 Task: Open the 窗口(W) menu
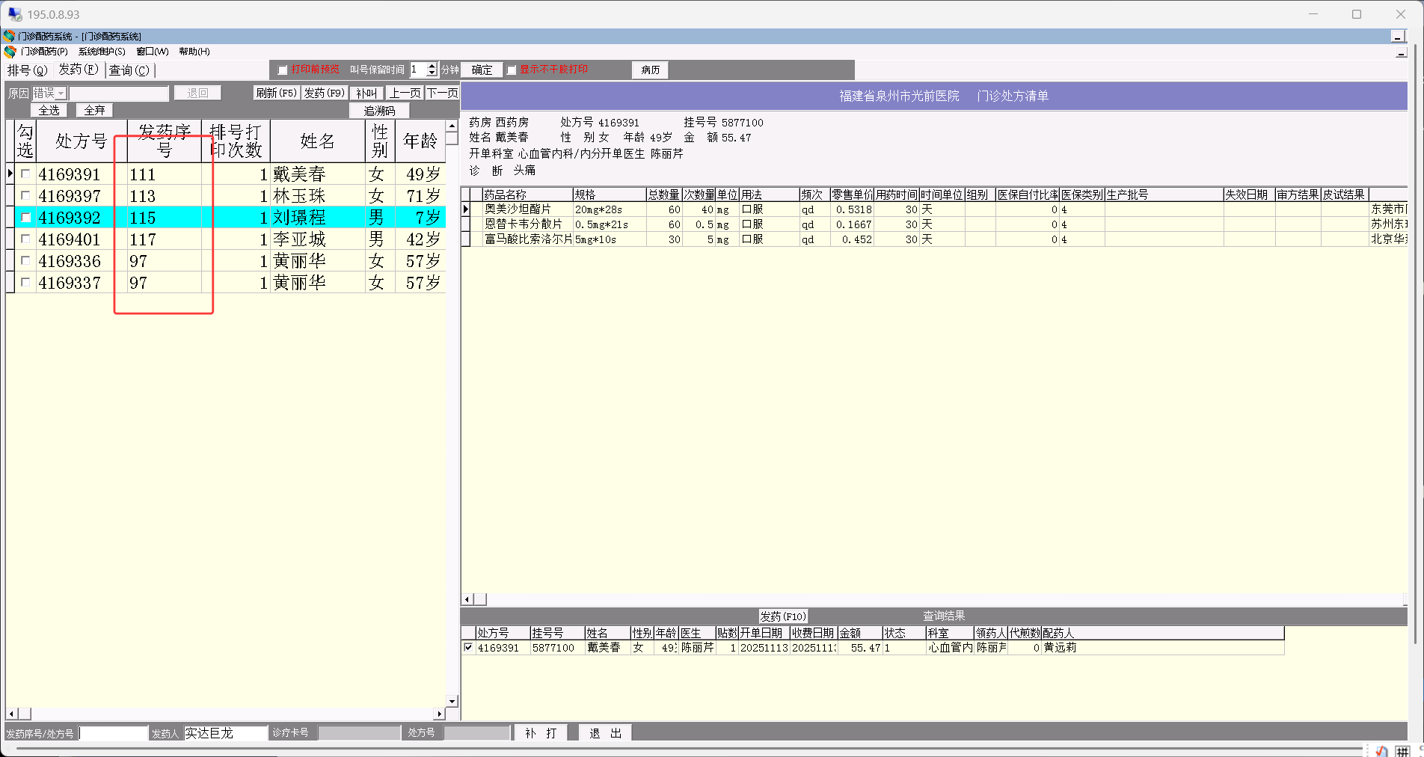point(153,52)
